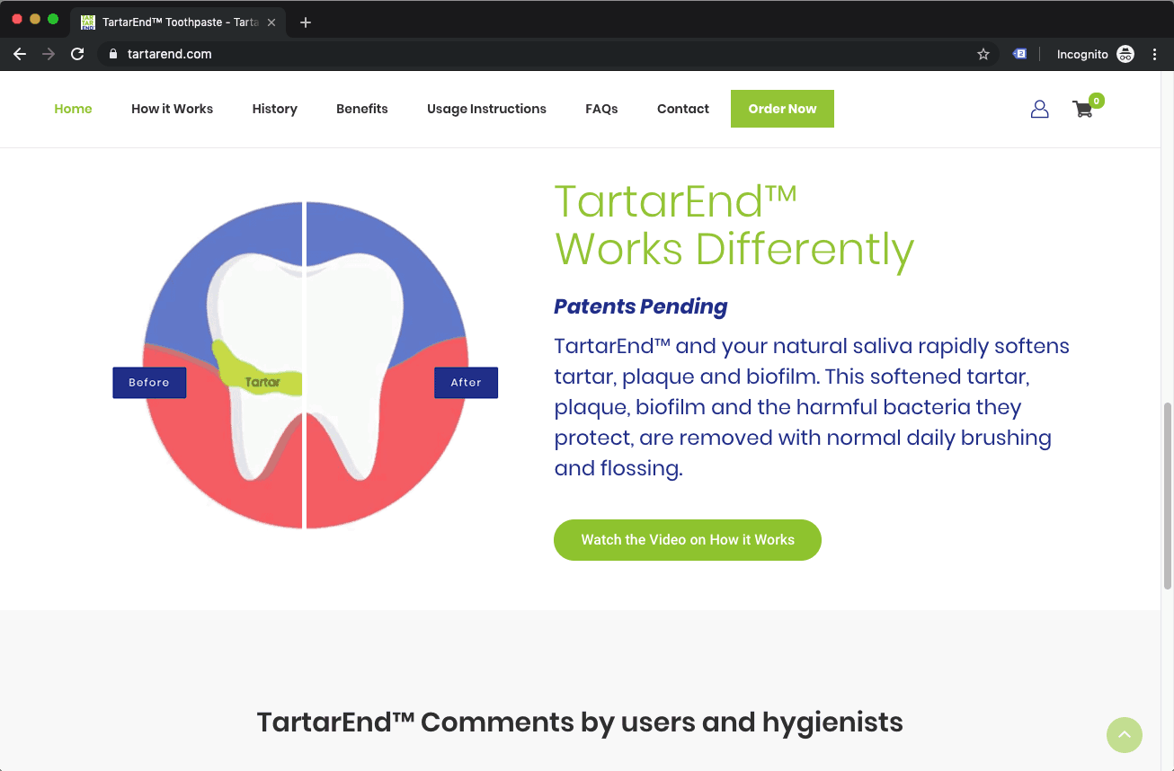Reload the page with the refresh icon
Screen dimensions: 1174x771
coord(77,54)
